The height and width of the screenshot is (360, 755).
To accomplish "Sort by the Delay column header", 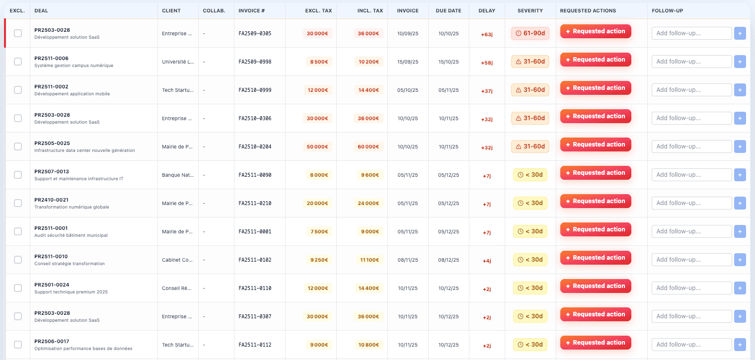I will (x=486, y=11).
